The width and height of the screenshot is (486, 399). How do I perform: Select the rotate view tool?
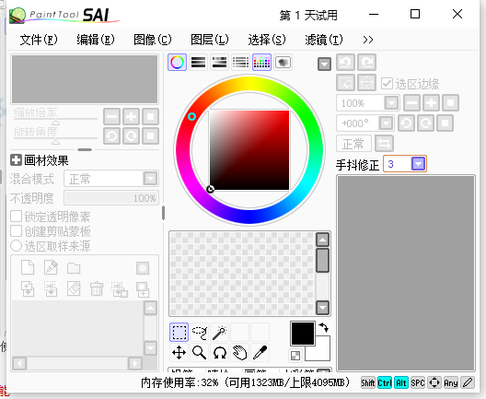(220, 353)
